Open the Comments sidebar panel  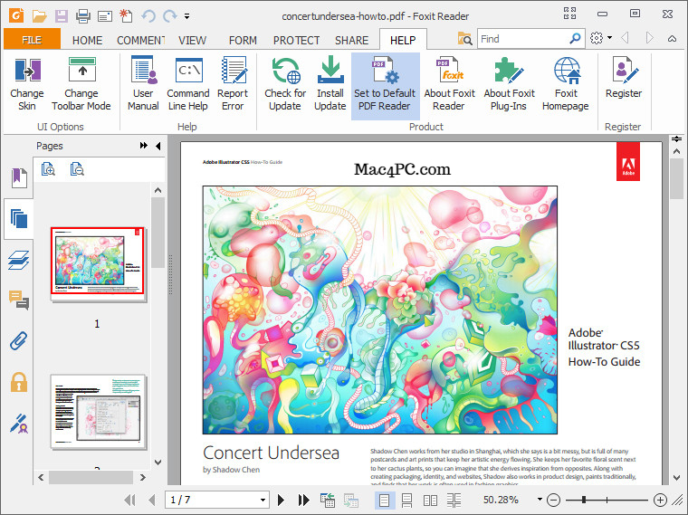(19, 300)
